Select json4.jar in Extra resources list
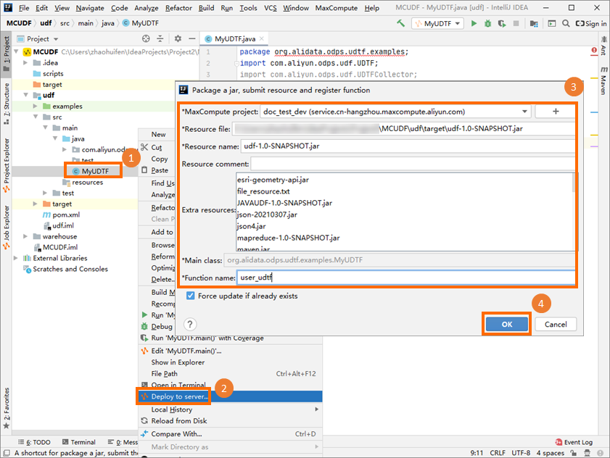The width and height of the screenshot is (610, 458). tap(251, 226)
